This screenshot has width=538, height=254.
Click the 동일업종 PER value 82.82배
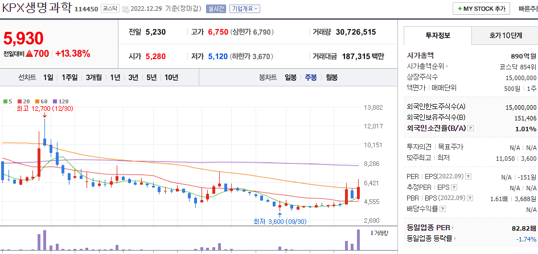coord(524,228)
